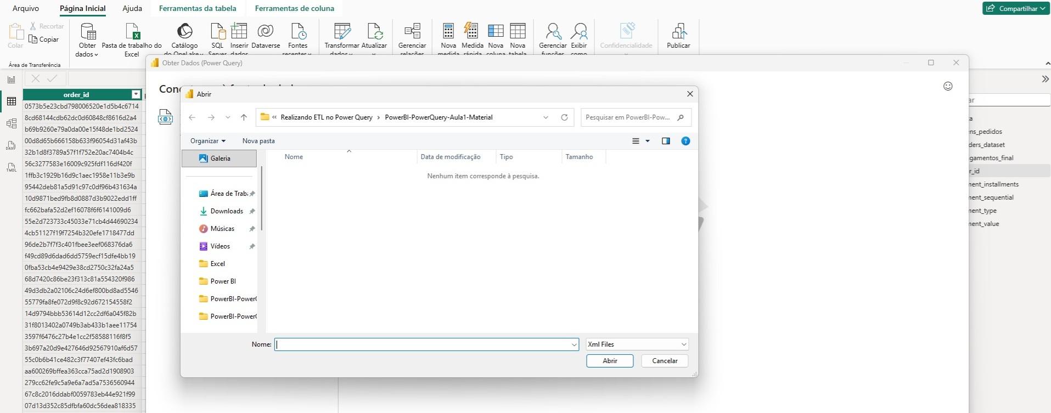Select the payment_installments field in data pane
Viewport: 1051px width, 413px height.
(x=994, y=184)
